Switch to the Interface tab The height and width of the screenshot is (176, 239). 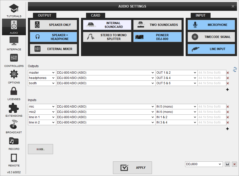14,43
